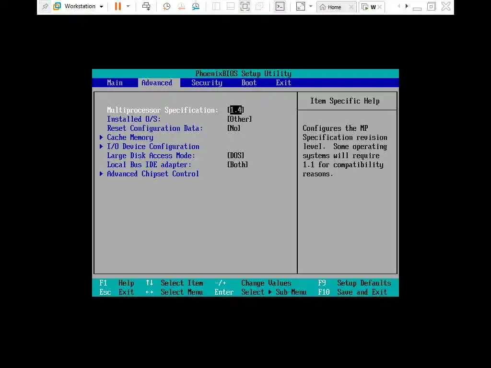Viewport: 491px width, 368px height.
Task: Enter full screen mode
Action: click(245, 6)
